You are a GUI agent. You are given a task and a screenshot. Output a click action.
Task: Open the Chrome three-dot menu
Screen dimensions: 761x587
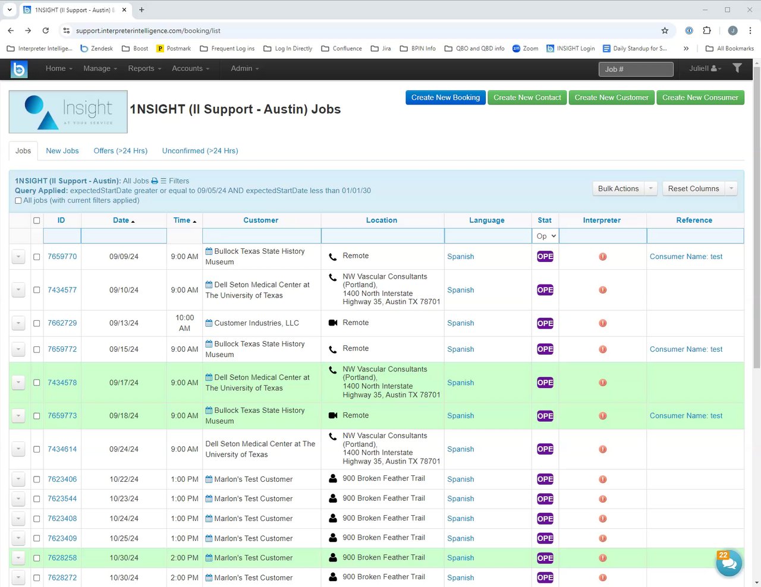(x=750, y=30)
